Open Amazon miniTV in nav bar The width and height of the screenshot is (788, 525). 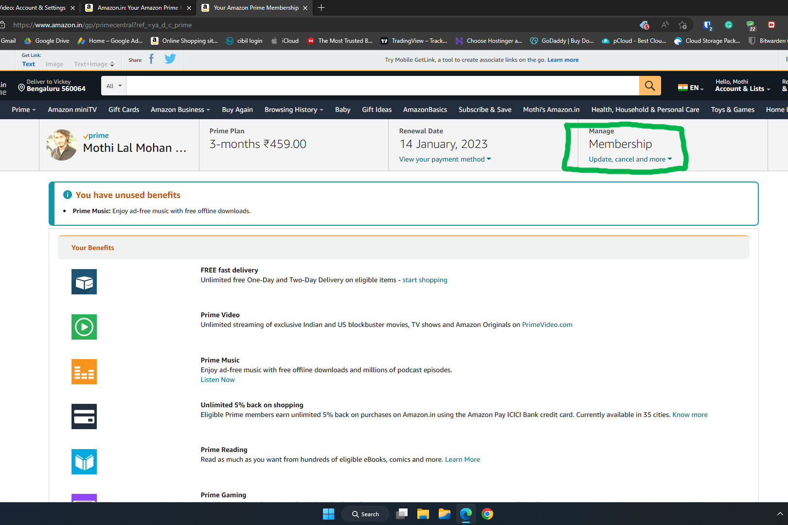72,109
